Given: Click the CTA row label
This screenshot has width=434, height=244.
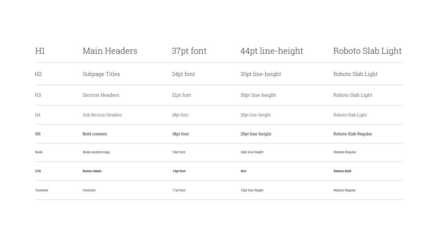Looking at the screenshot, I should [x=38, y=171].
